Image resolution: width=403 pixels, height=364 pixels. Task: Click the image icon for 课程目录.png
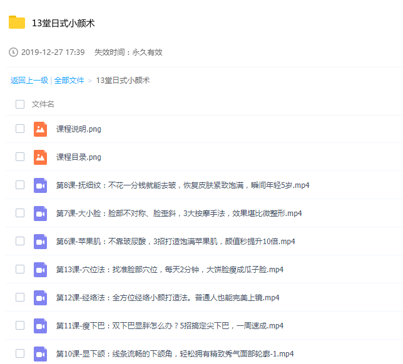tap(40, 157)
